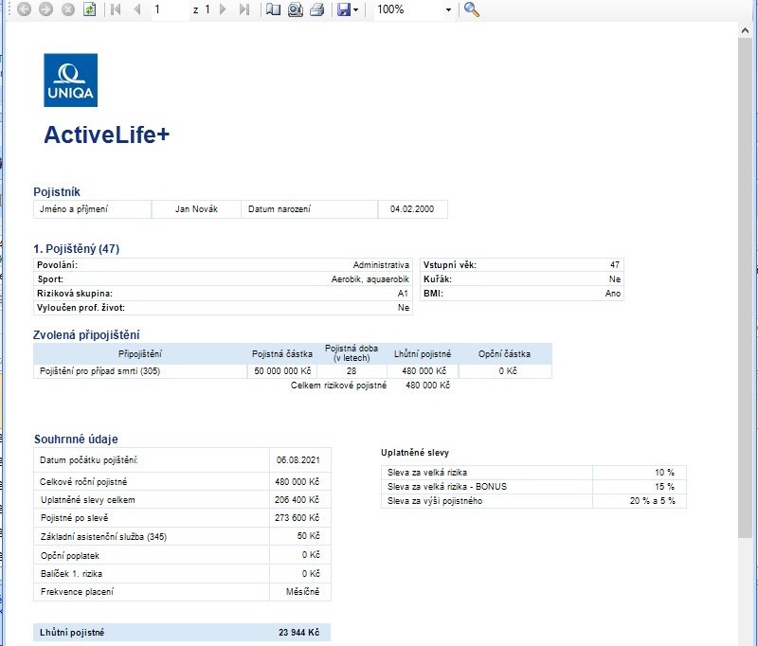
Task: Click the Back navigation arrow icon
Action: click(25, 9)
